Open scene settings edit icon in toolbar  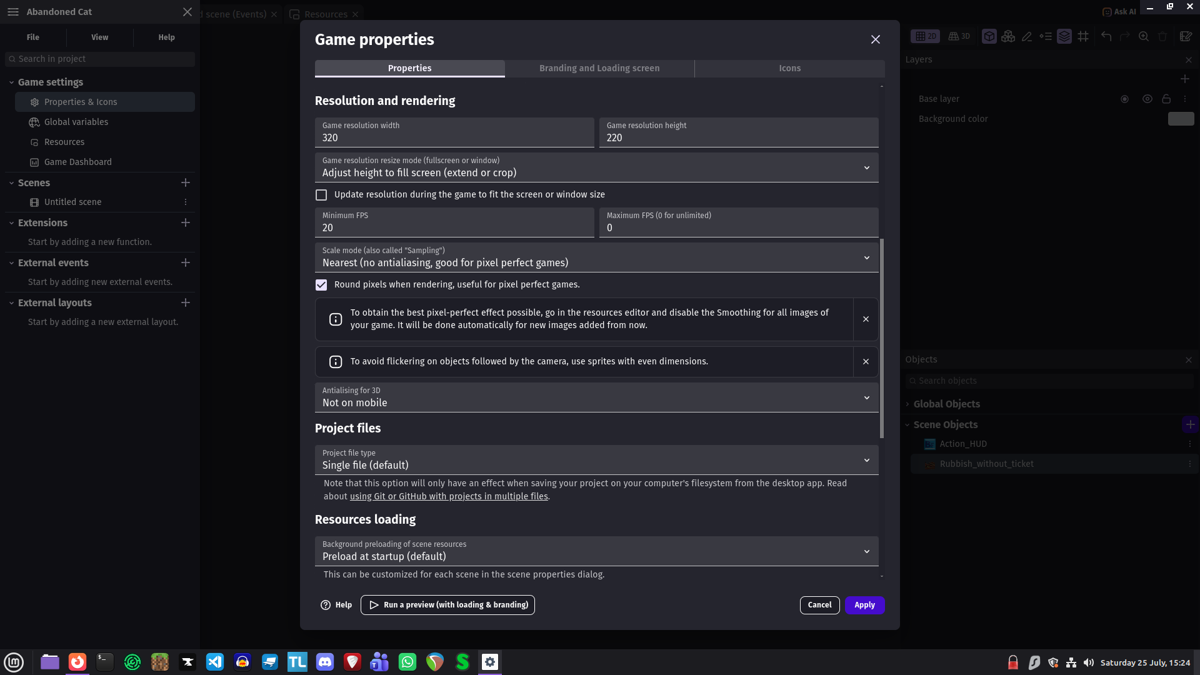click(x=1186, y=36)
